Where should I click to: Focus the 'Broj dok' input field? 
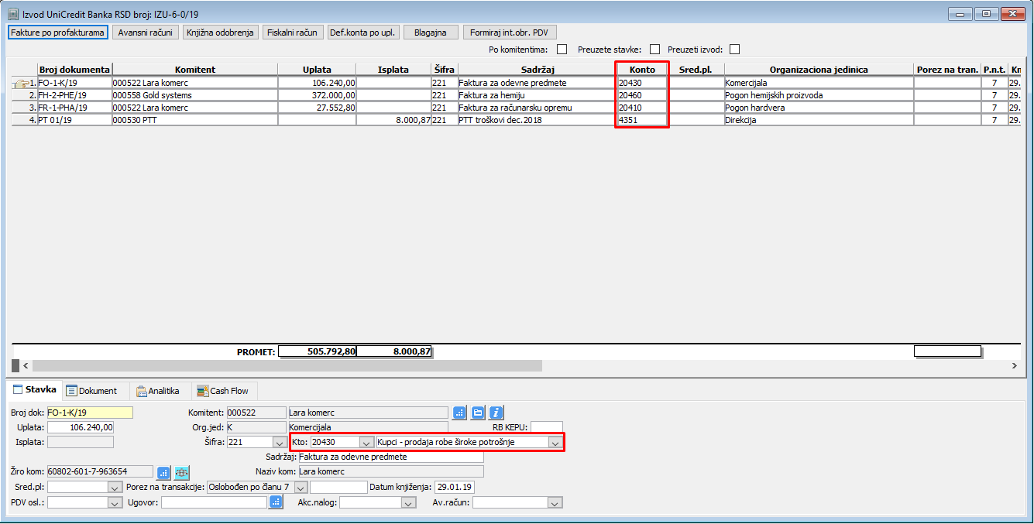[x=90, y=413]
